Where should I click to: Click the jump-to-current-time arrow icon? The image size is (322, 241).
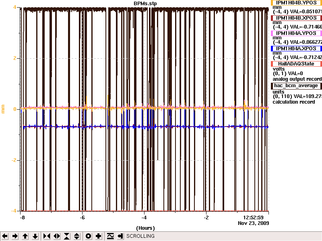[x=120, y=236]
